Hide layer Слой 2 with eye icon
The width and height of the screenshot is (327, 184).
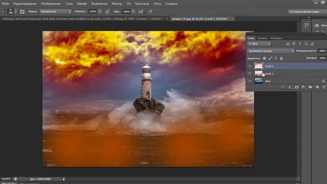click(x=250, y=66)
